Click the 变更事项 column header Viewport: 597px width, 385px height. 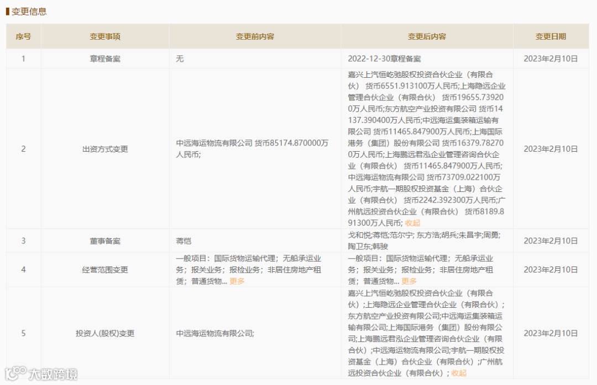coord(106,36)
